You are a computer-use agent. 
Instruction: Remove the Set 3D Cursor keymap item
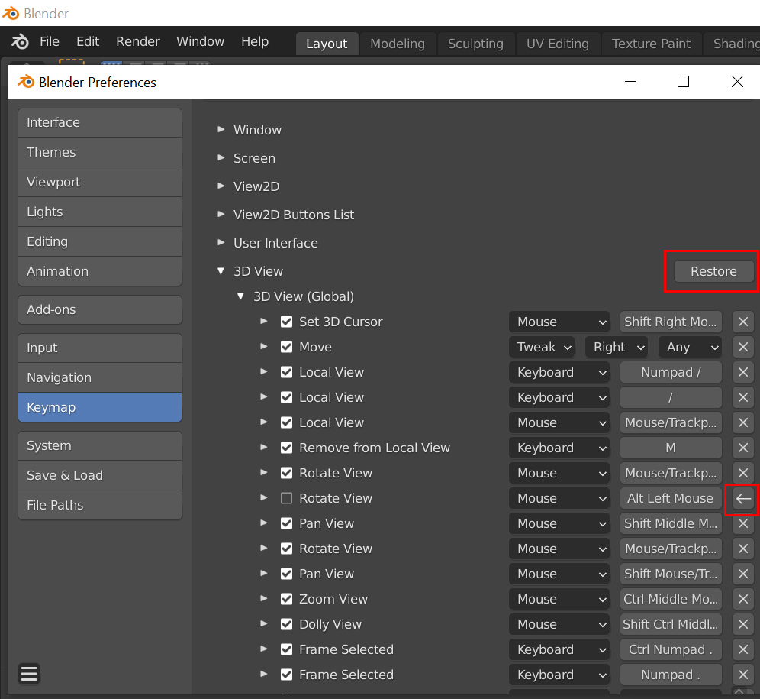click(x=742, y=322)
